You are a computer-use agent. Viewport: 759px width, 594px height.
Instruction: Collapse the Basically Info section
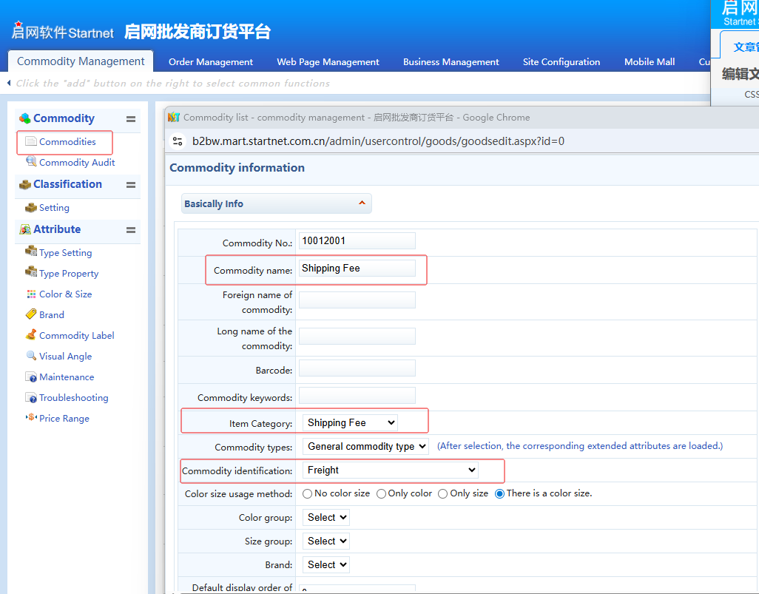362,203
